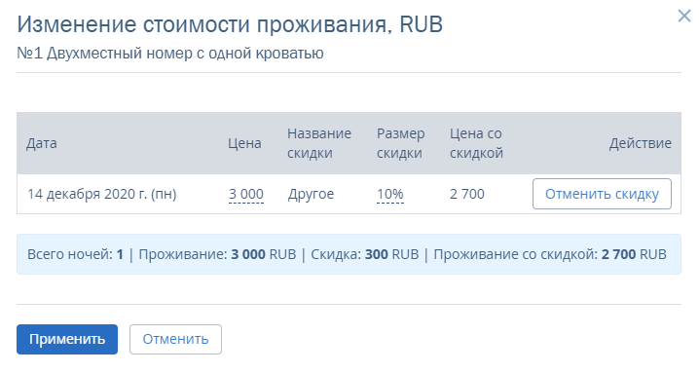699x373 pixels.
Task: Edit the underlined discount size 10%
Action: [390, 194]
